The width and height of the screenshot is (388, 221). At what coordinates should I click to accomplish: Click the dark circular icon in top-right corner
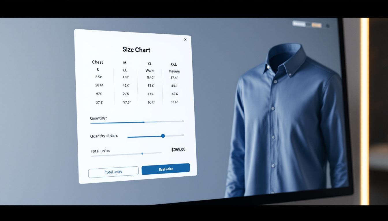pyautogui.click(x=328, y=26)
